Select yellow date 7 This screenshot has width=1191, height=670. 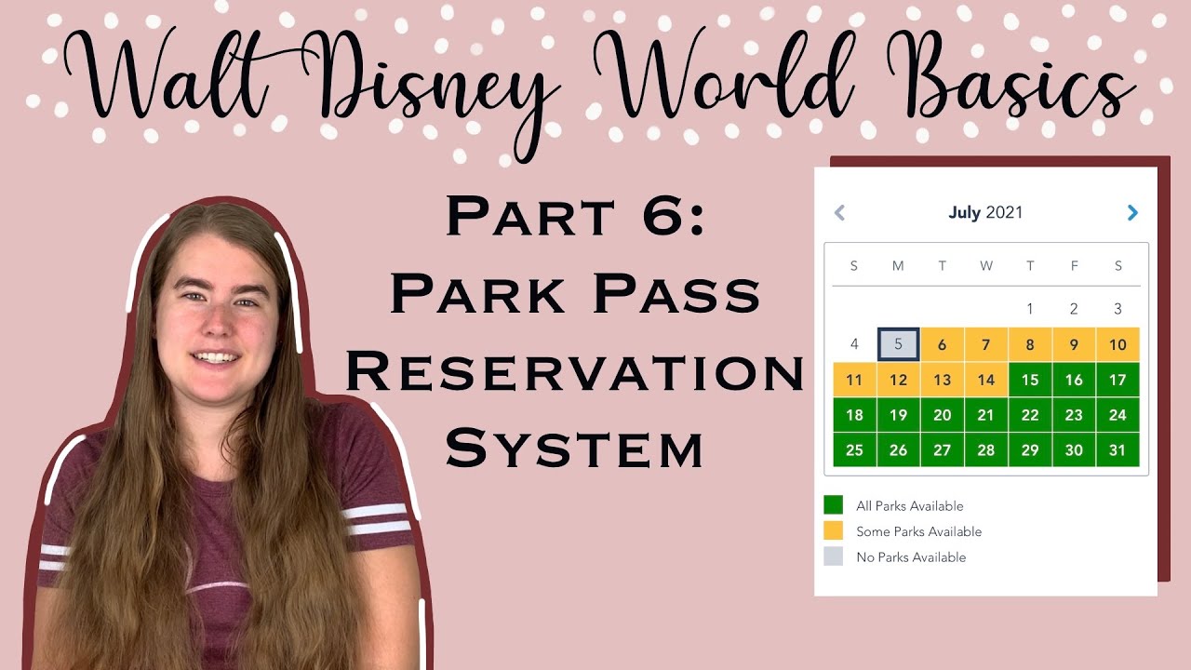click(986, 344)
